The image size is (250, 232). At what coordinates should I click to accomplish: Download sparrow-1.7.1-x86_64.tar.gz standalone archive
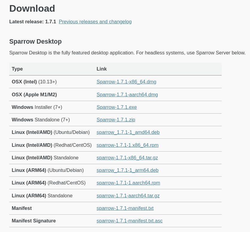coord(127,158)
